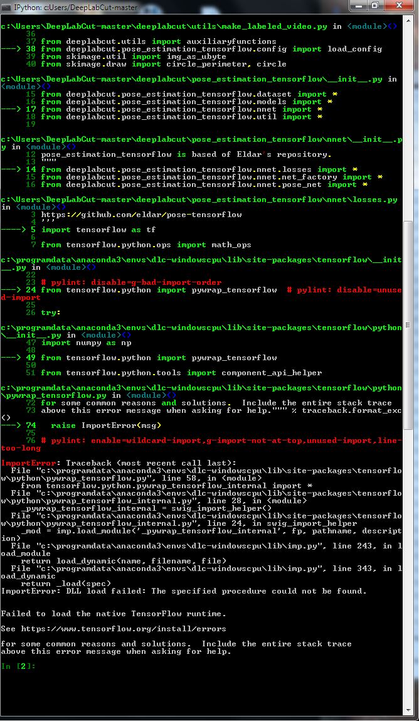
Task: Click line 16 importing pose_estimation_tensorflow.models
Action: pos(179,102)
